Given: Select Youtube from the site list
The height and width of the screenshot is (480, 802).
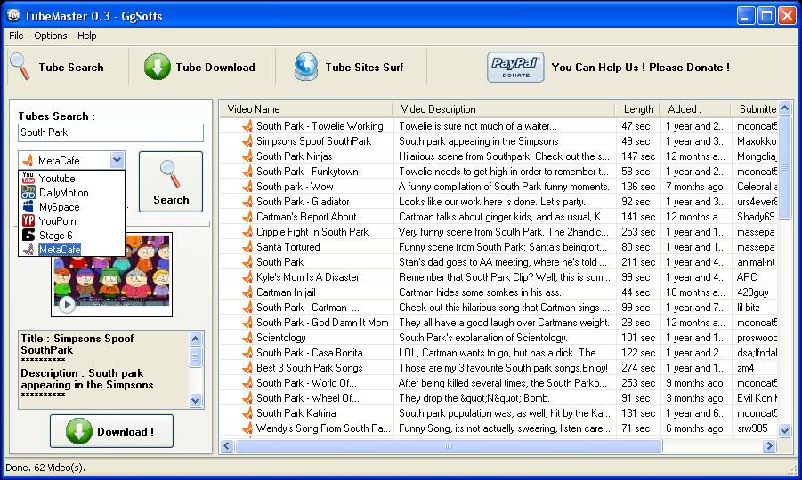Looking at the screenshot, I should tap(71, 178).
